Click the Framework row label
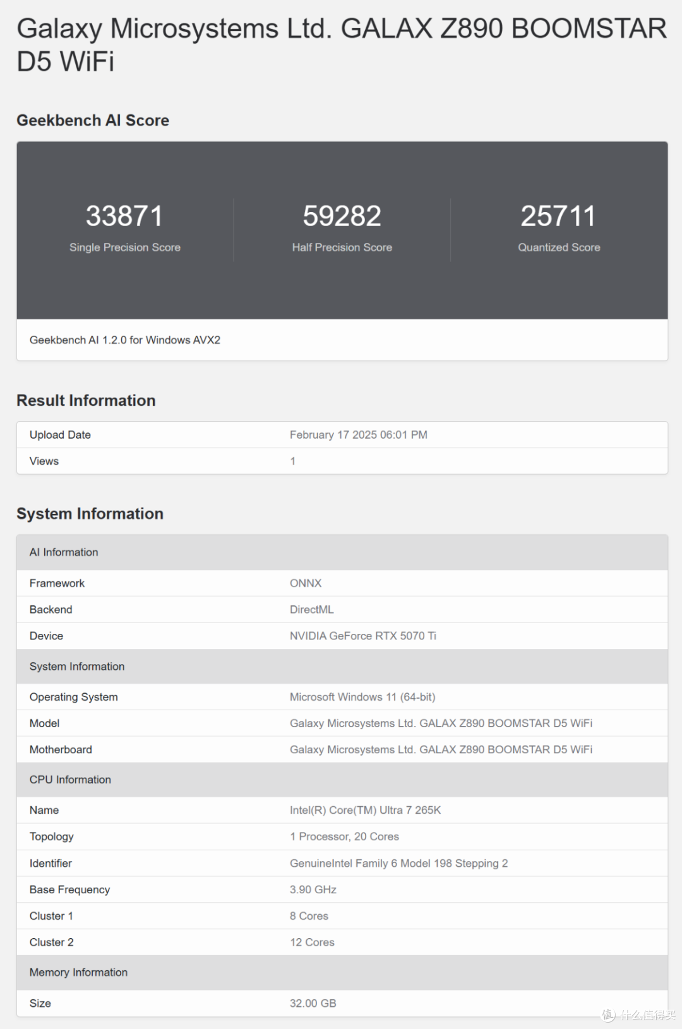Viewport: 682px width, 1029px height. [x=57, y=583]
